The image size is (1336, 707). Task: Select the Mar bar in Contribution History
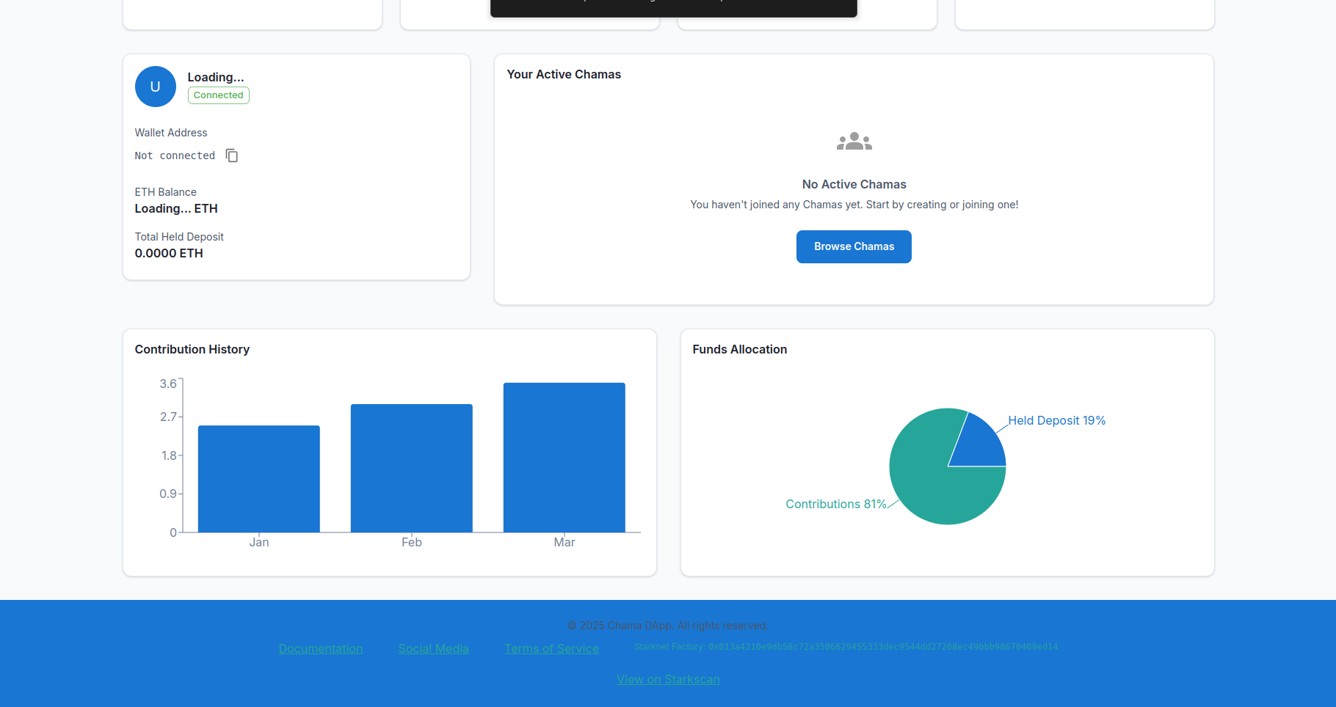[564, 458]
